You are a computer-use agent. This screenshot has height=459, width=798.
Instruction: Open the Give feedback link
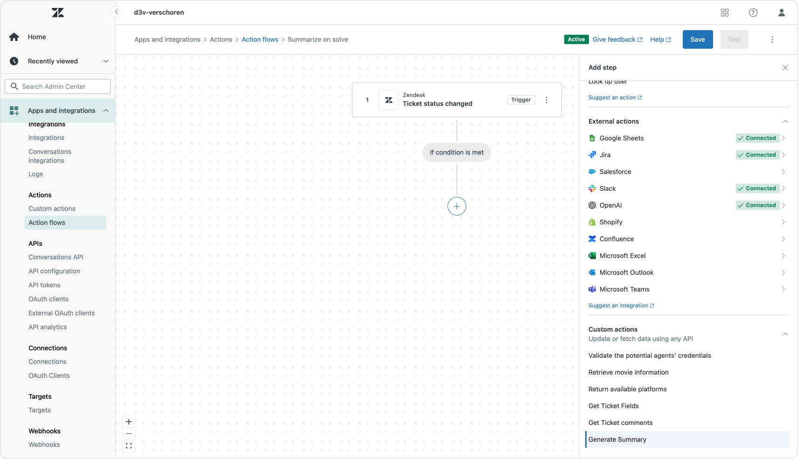[x=617, y=40]
